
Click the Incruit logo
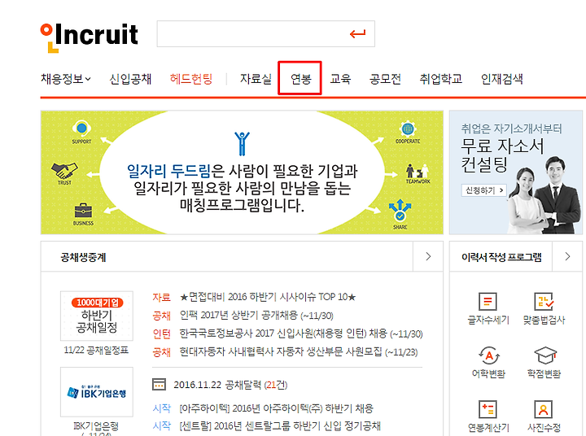pos(90,37)
